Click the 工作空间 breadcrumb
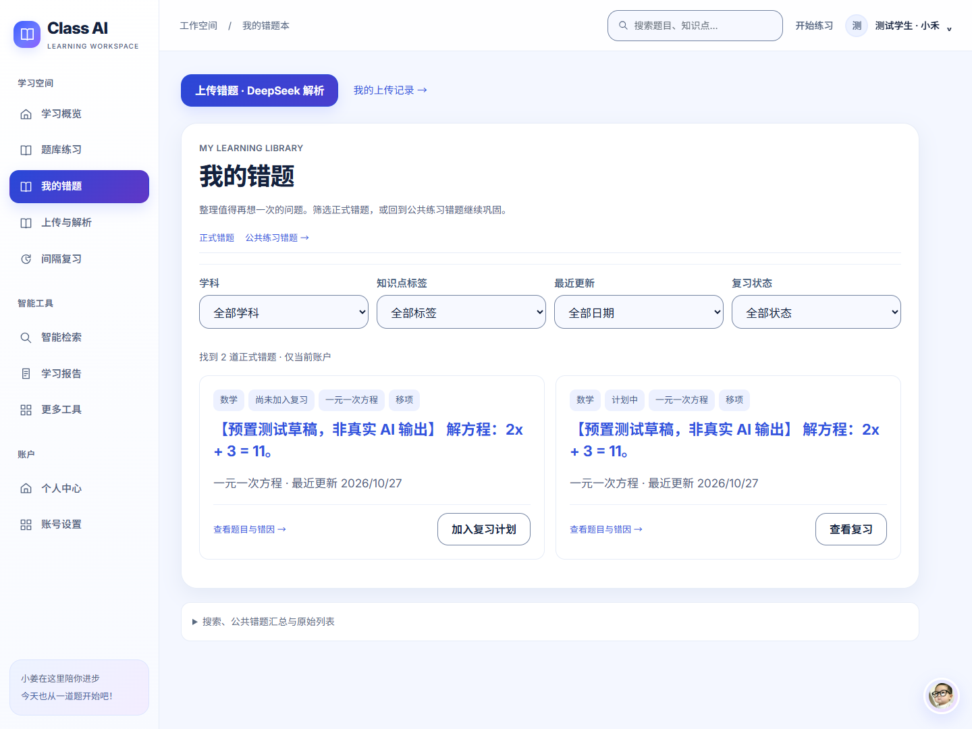The width and height of the screenshot is (972, 729). (198, 26)
